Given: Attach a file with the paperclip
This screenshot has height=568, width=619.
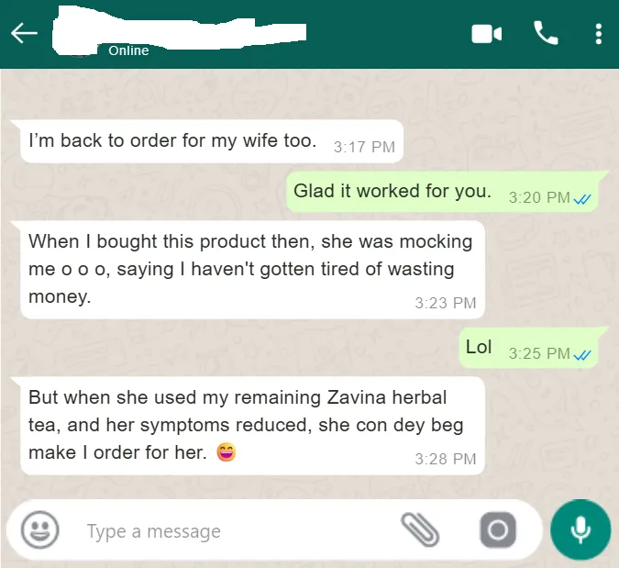Looking at the screenshot, I should (x=420, y=530).
